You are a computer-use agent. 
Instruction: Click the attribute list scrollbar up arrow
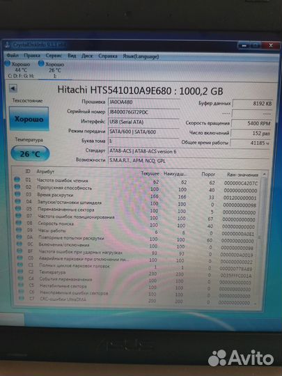click(x=264, y=174)
